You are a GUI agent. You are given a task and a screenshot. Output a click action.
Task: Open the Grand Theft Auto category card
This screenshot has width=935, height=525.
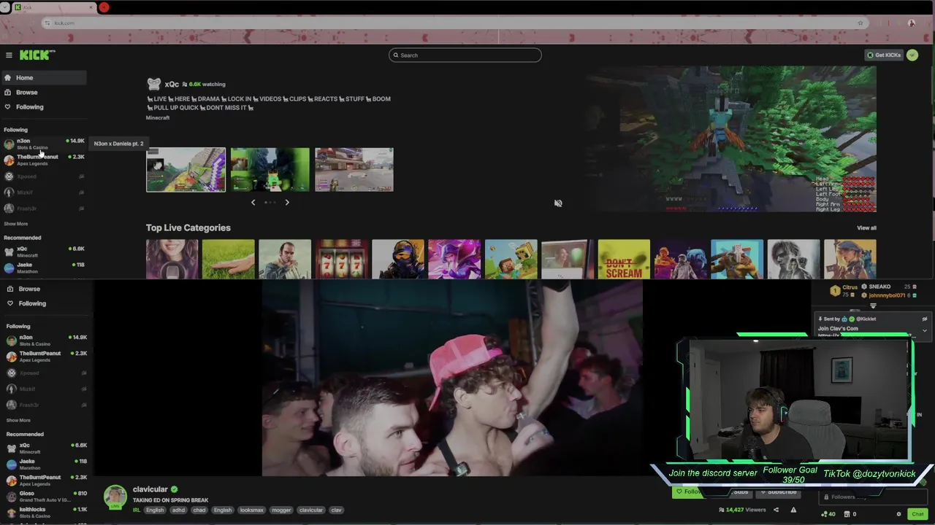click(285, 259)
